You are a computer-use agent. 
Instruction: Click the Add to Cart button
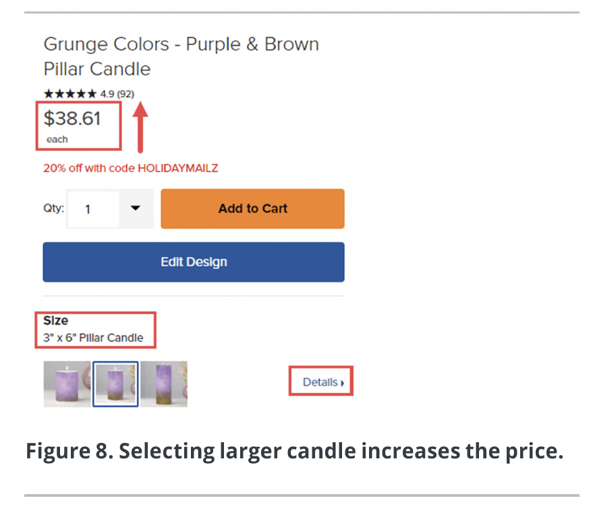tap(252, 208)
